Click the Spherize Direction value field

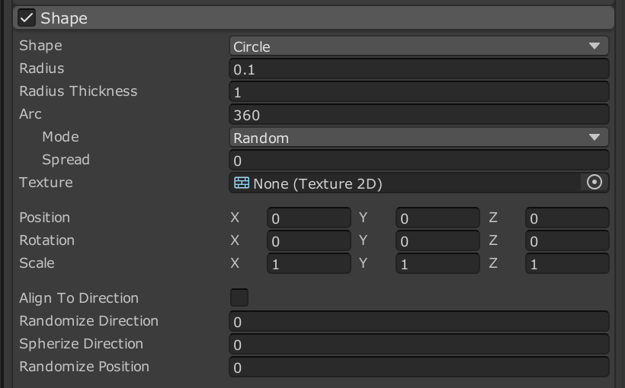(419, 344)
